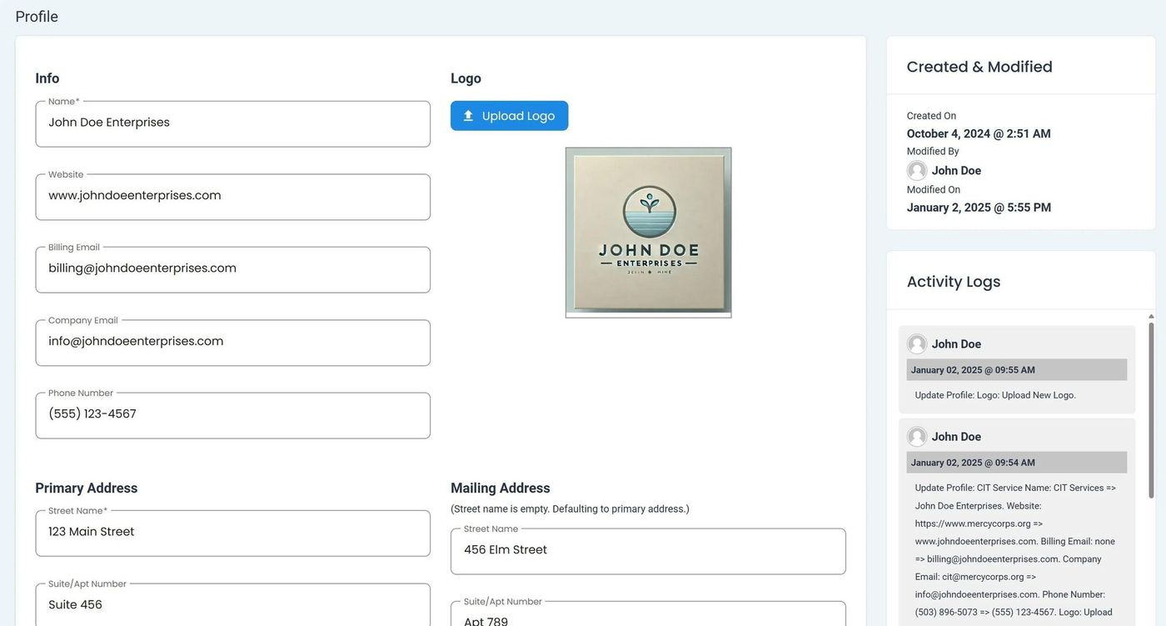Click into the Website field
The image size is (1166, 626).
click(x=232, y=197)
